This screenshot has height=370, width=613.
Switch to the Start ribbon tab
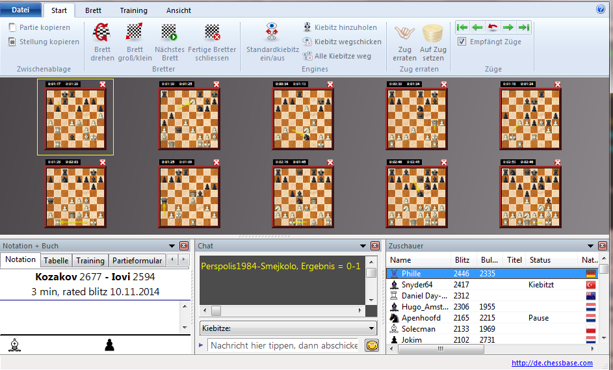[59, 10]
